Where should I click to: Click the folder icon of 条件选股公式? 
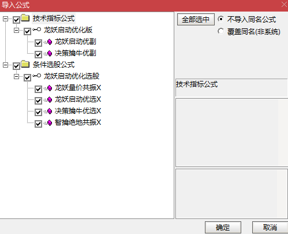coord(25,64)
